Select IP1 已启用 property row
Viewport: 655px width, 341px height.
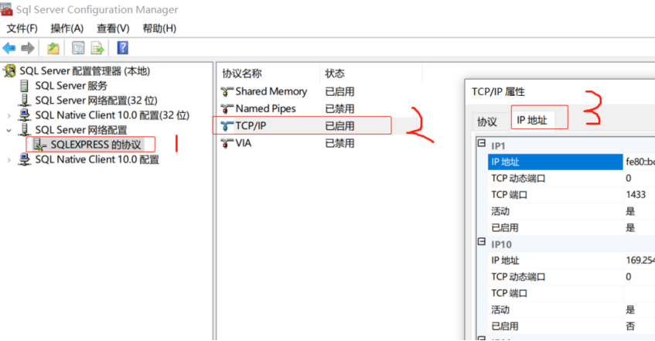pos(571,228)
